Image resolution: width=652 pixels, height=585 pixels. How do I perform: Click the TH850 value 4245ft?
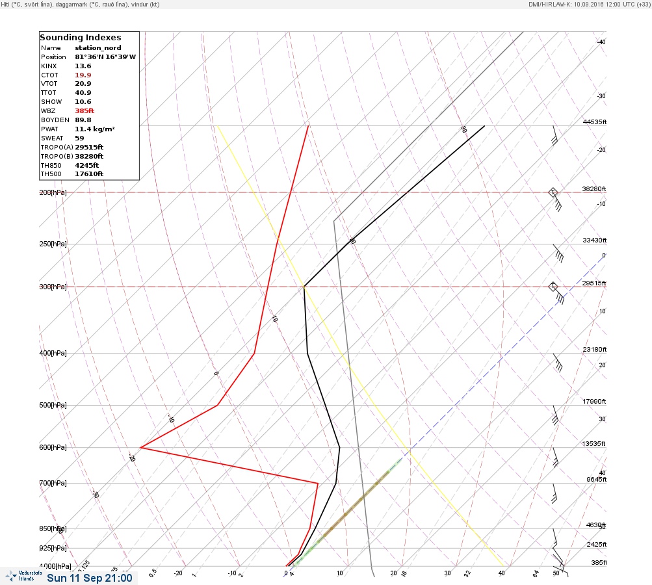(x=87, y=166)
